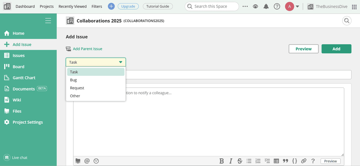Insert a code block with braces icon
This screenshot has width=360, height=166.
pos(295,161)
